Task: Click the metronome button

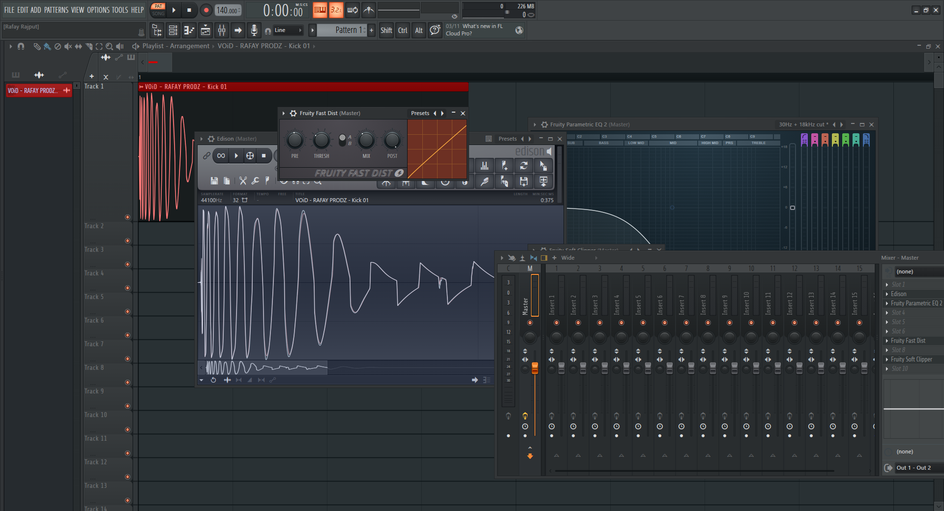Action: pyautogui.click(x=369, y=10)
